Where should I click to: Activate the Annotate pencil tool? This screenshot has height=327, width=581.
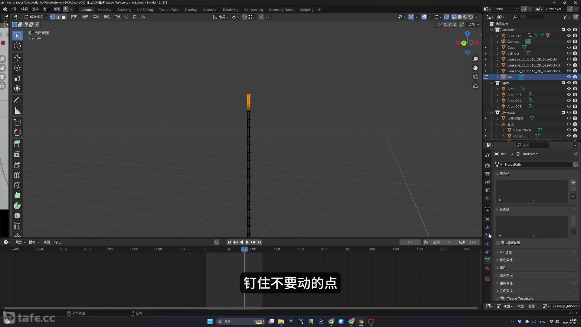(17, 100)
